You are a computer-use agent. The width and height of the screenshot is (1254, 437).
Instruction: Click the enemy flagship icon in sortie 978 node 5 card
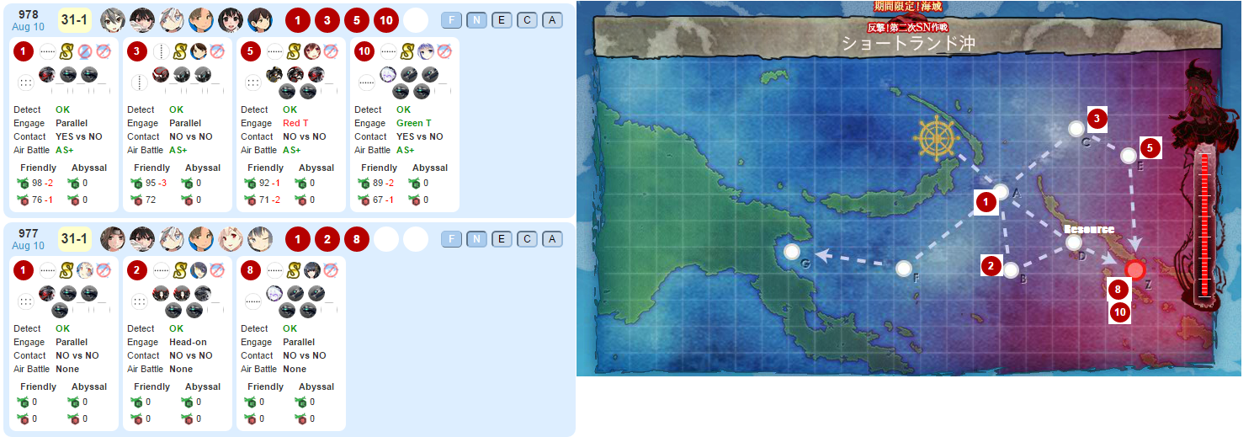click(274, 74)
